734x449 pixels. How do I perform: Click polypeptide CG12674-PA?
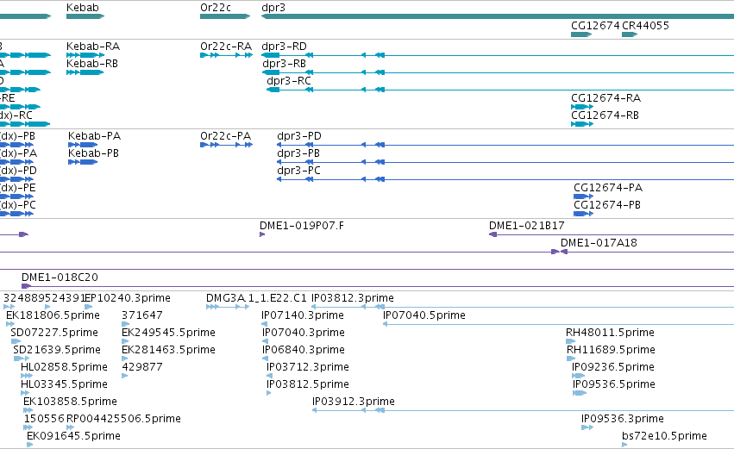[608, 188]
